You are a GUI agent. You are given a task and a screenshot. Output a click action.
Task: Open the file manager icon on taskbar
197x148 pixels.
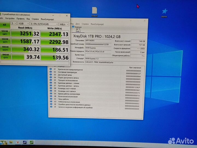[11, 142]
